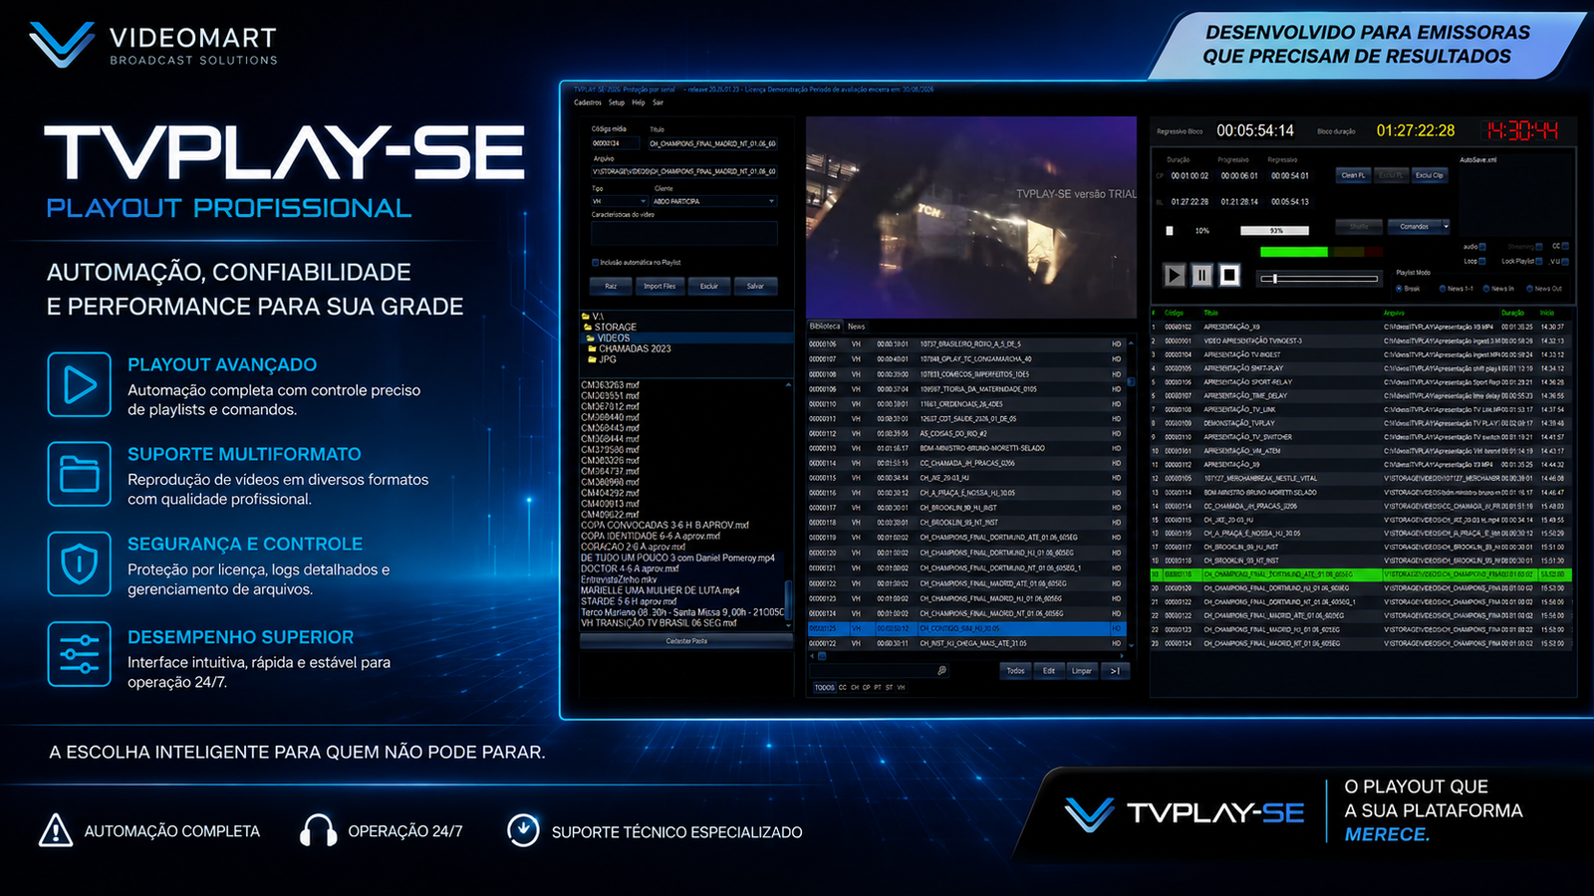
Task: Click the Exclui Clip button
Action: pos(1430,175)
